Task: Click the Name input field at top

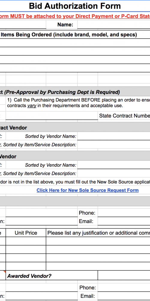Action: coord(114,25)
